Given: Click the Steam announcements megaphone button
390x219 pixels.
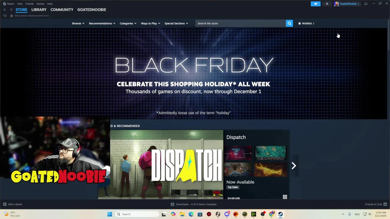Looking at the screenshot, I should [316, 4].
